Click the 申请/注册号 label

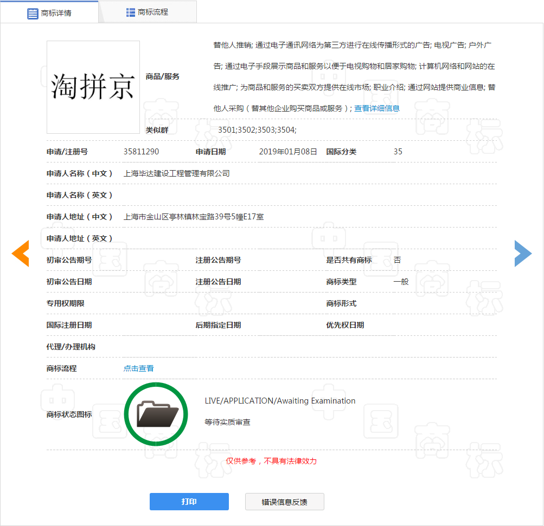pos(67,152)
